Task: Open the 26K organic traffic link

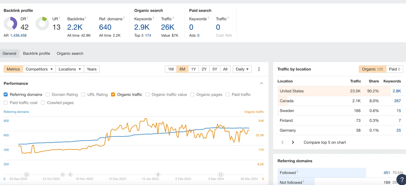Action: click(x=168, y=27)
